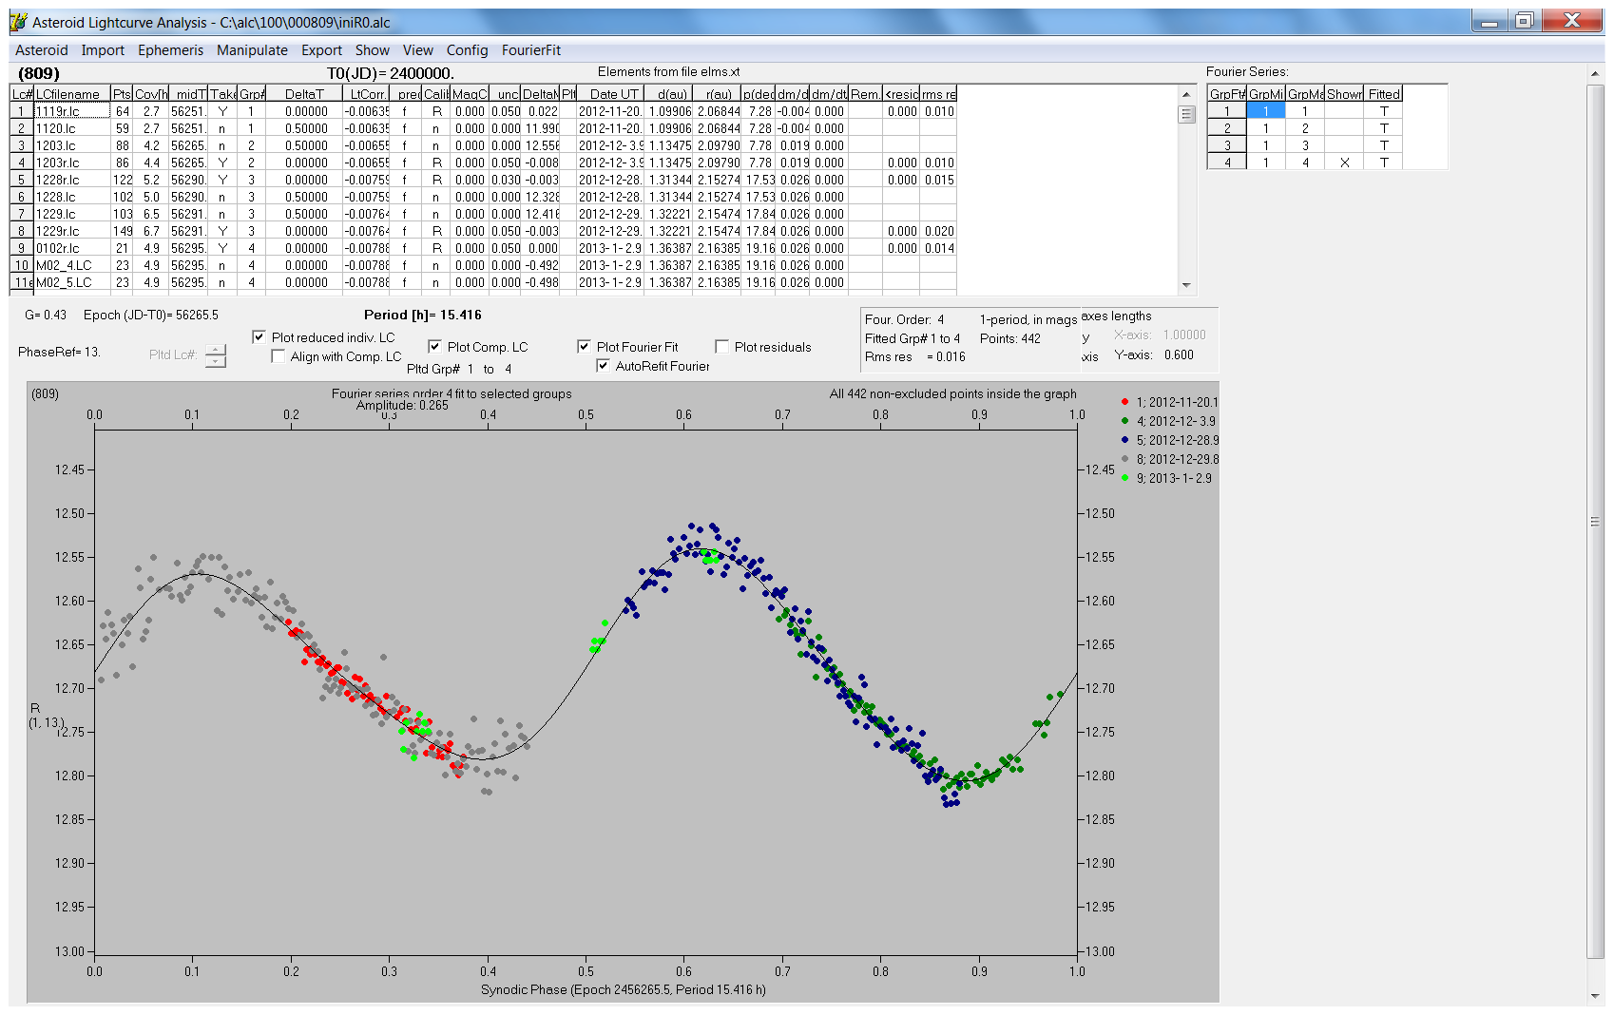Click the Fitted column header in Fourier Series

tap(1384, 94)
